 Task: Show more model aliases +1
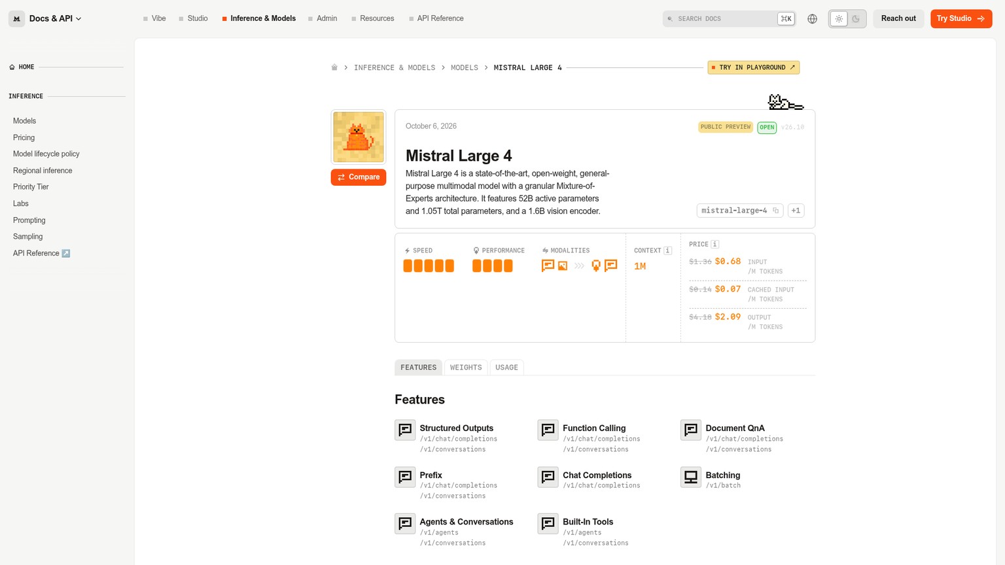(x=796, y=211)
